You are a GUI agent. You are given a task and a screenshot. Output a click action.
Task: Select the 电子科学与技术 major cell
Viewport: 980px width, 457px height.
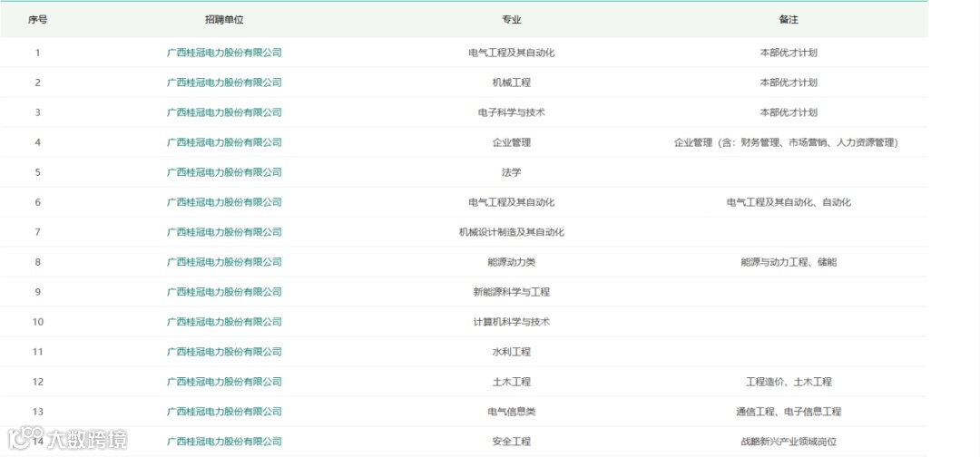click(511, 112)
